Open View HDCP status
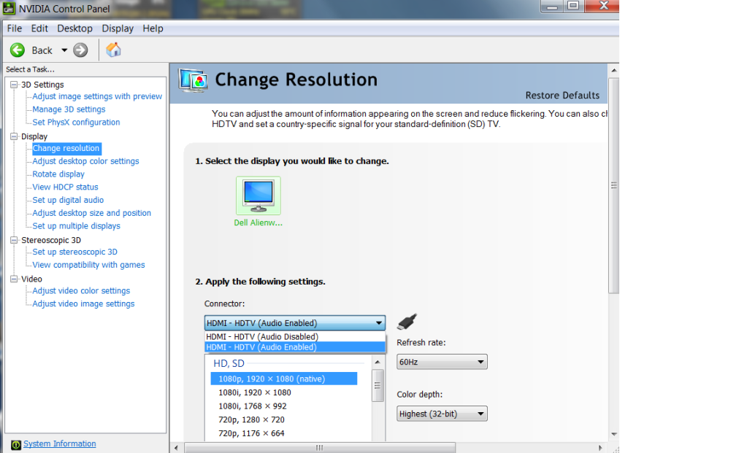The image size is (747, 453). pos(65,187)
